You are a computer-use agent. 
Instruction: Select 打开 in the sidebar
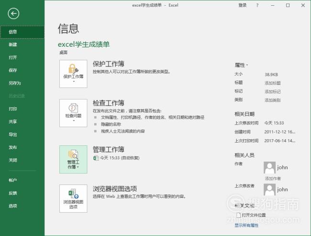tap(22, 58)
